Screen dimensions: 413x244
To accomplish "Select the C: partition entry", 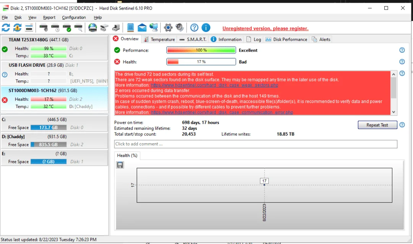I will pos(54,123).
